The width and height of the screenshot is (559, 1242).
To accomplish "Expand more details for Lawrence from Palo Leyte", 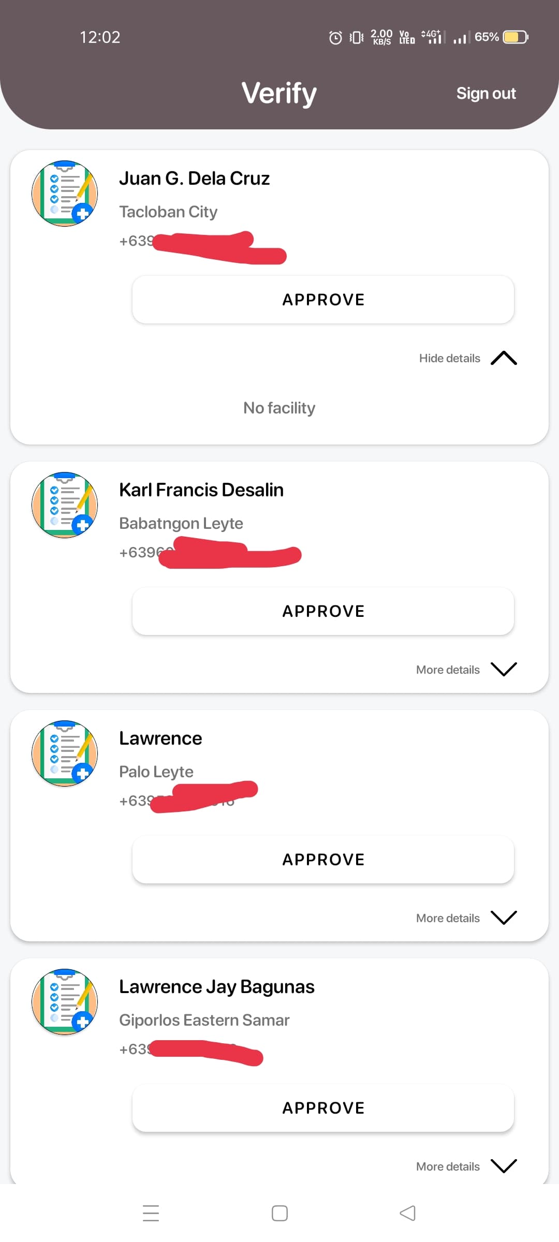I will pos(503,918).
